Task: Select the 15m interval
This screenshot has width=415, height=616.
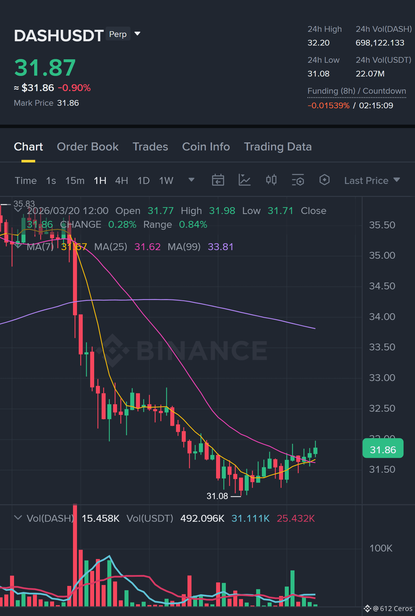Action: click(75, 181)
